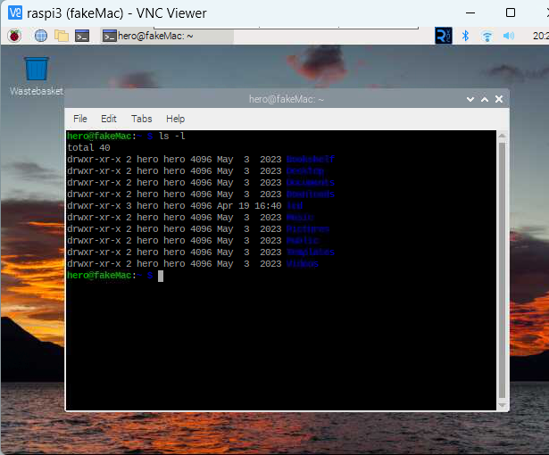Viewport: 549px width, 455px height.
Task: Open the Edit menu in terminal
Action: (x=109, y=119)
